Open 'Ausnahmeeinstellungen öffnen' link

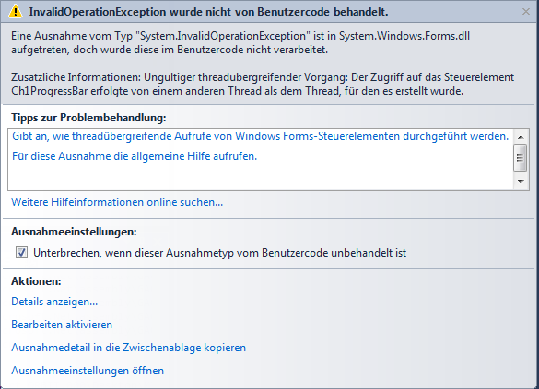pyautogui.click(x=88, y=371)
